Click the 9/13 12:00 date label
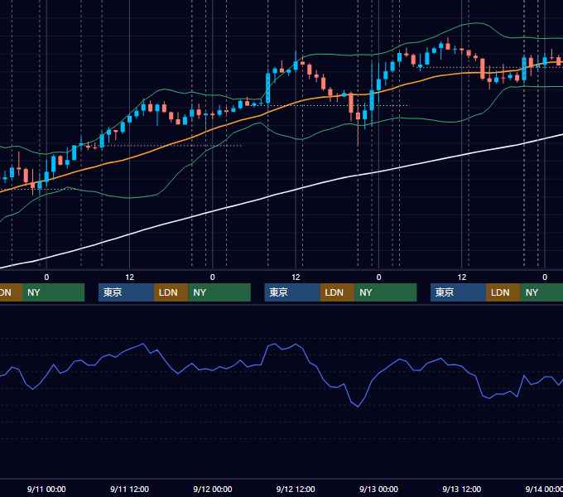Screen dimensions: 563x497 point(462,489)
